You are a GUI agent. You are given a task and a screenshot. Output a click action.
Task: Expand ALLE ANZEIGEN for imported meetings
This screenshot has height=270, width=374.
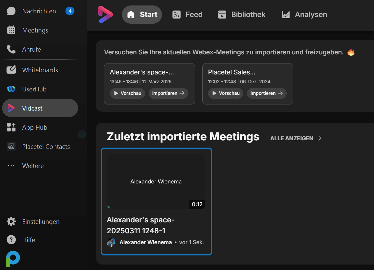pos(296,138)
